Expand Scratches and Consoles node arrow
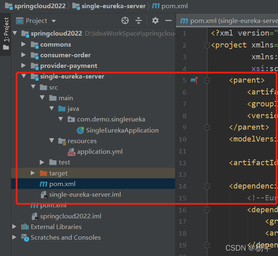 [x=14, y=237]
